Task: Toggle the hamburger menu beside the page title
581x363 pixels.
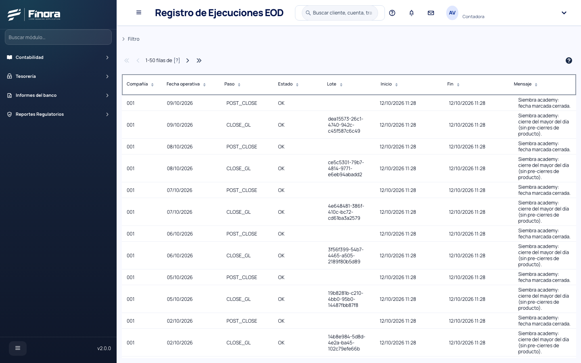Action: coord(139,13)
